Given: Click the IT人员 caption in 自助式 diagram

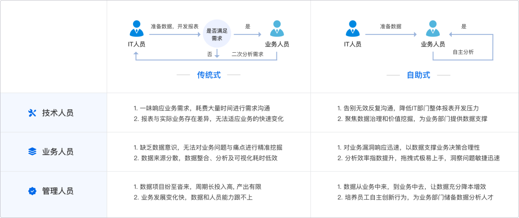Looking at the screenshot, I should tap(353, 44).
